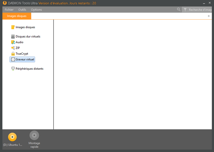Image resolution: width=214 pixels, height=152 pixels.
Task: Click the Audio music folder icon
Action: (13, 42)
